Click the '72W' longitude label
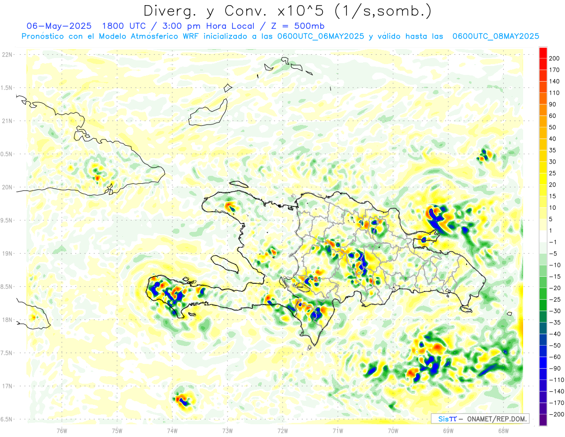The width and height of the screenshot is (565, 437). (x=282, y=430)
